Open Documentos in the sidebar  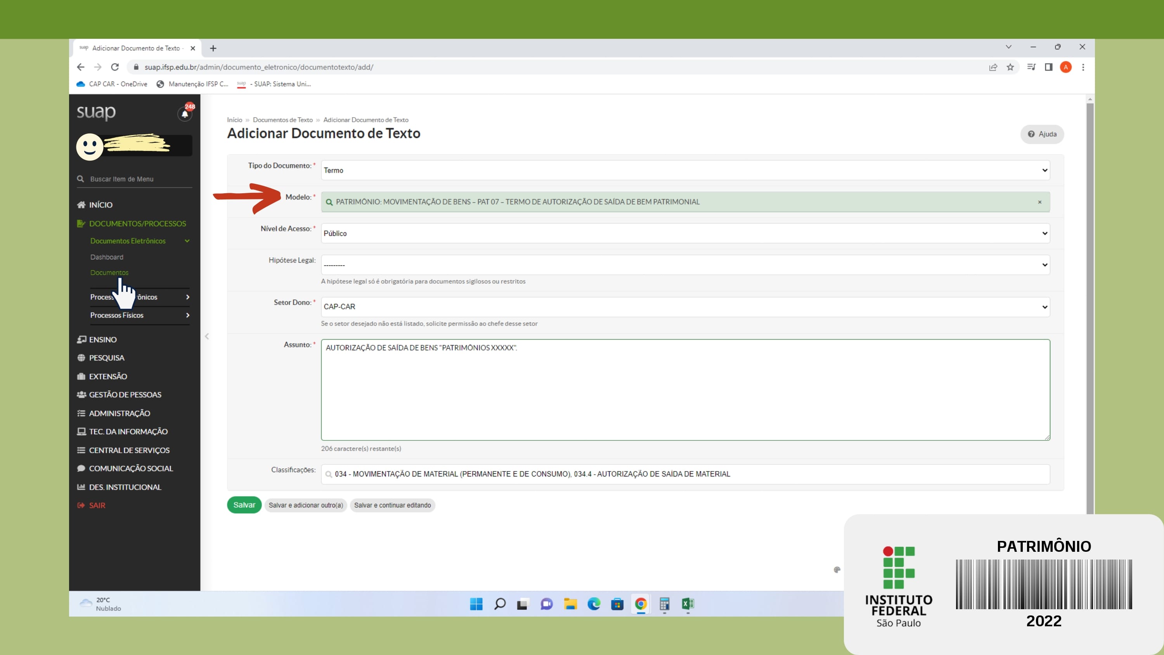(109, 272)
